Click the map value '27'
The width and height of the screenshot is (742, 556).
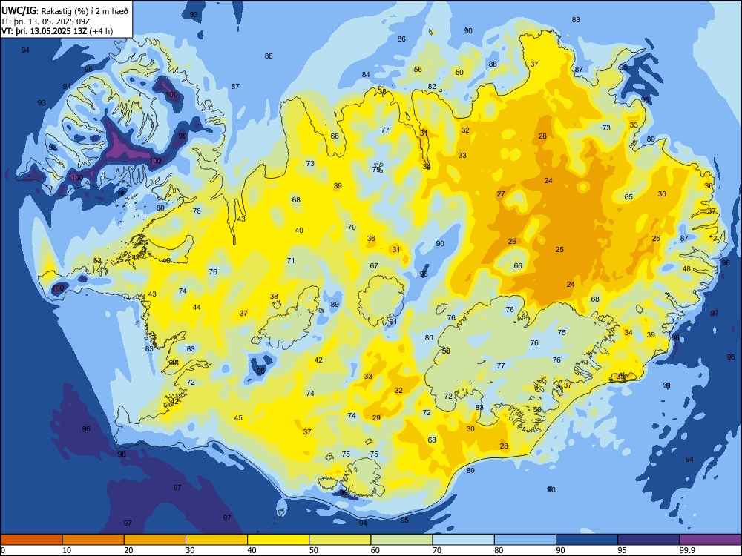click(x=501, y=193)
